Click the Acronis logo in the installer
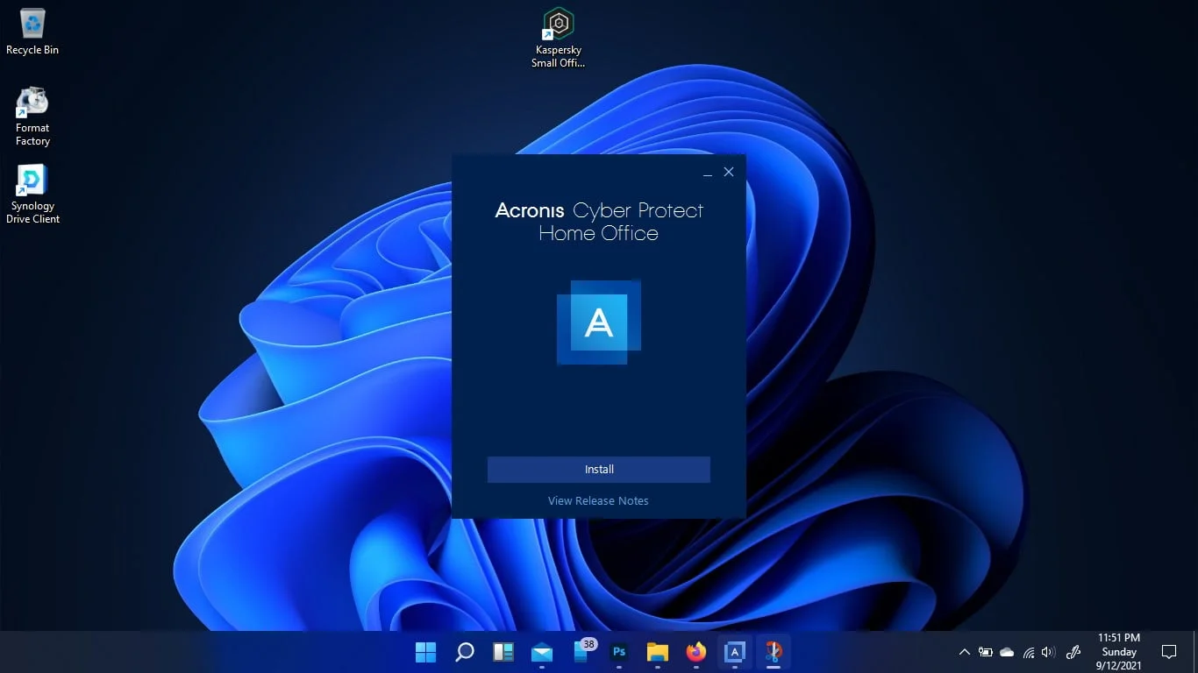The width and height of the screenshot is (1198, 673). (x=599, y=322)
